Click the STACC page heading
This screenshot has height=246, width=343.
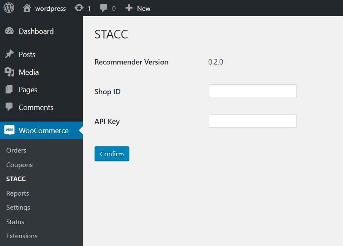pyautogui.click(x=111, y=34)
